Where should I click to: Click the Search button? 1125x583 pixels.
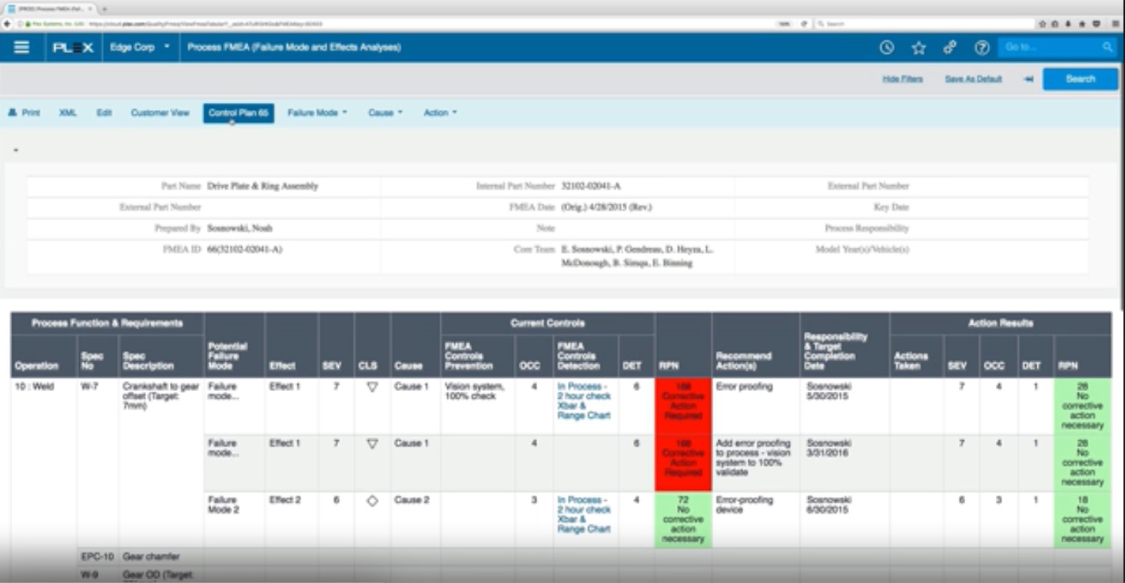[1079, 78]
